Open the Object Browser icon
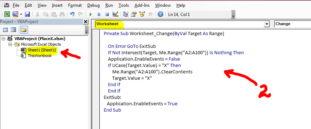Screen dimensions: 311x129 click(x=142, y=14)
